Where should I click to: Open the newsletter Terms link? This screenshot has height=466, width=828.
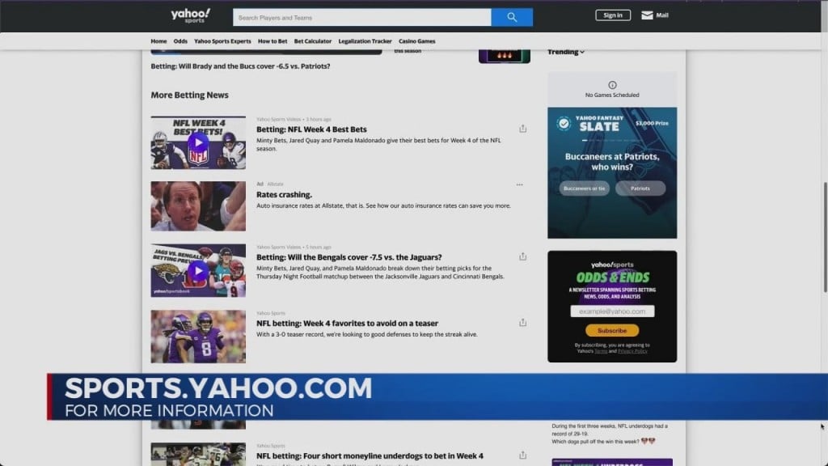pyautogui.click(x=601, y=351)
